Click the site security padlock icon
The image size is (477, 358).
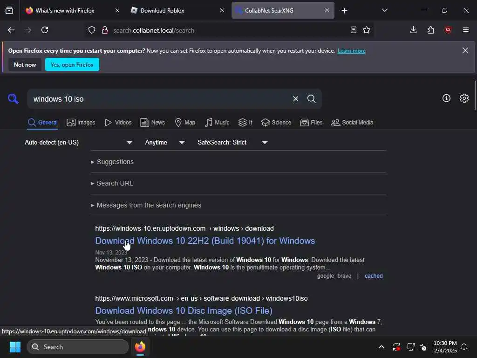(x=105, y=30)
